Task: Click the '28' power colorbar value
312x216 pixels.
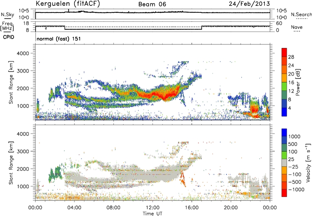Action: pyautogui.click(x=291, y=57)
